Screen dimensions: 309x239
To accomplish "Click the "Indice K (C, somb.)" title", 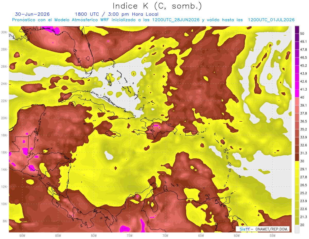I will point(157,6).
